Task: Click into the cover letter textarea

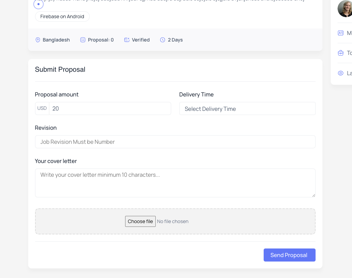Action: click(x=175, y=183)
